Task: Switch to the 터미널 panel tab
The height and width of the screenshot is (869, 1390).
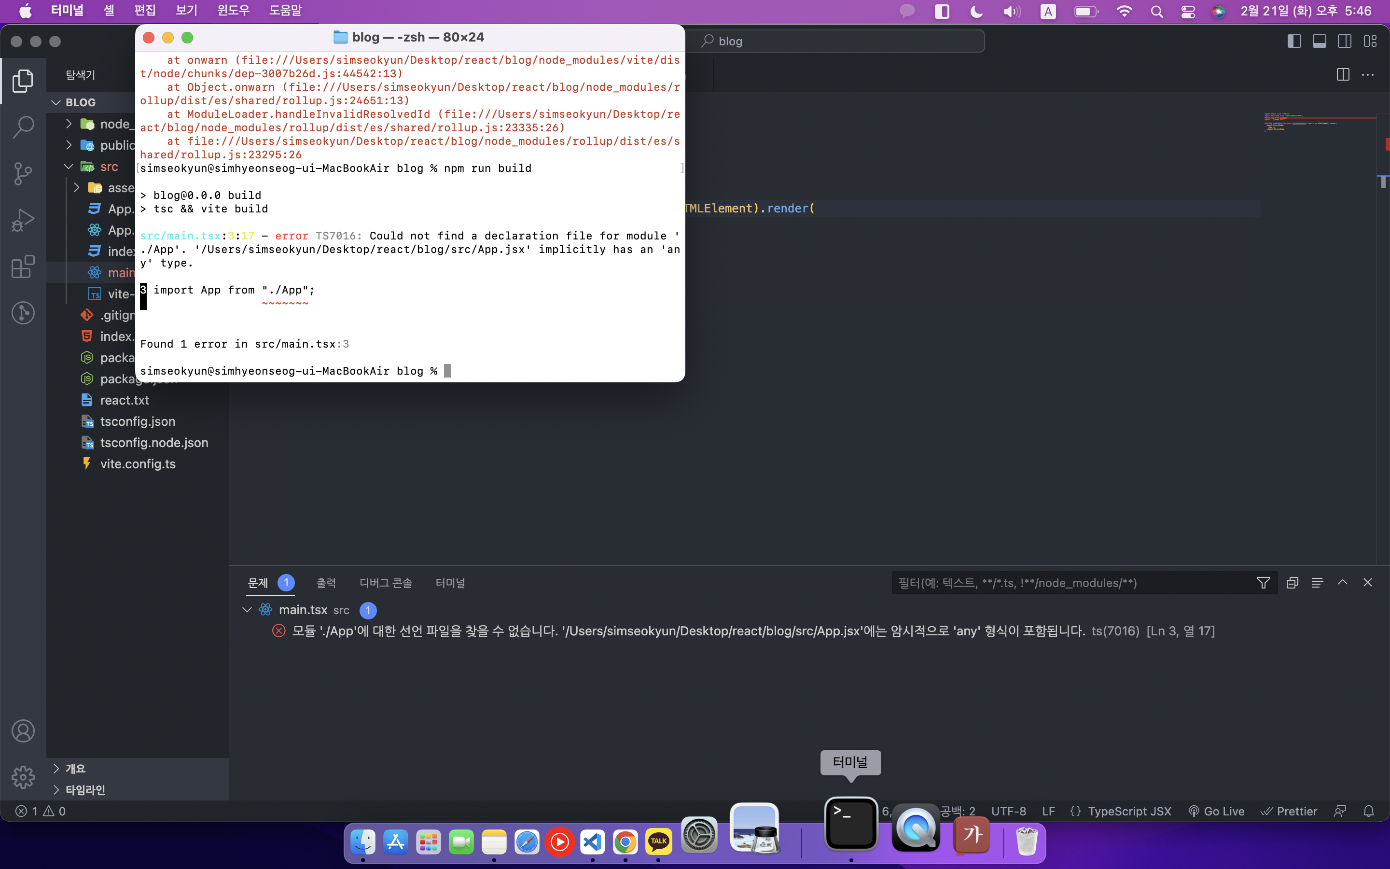Action: (450, 583)
